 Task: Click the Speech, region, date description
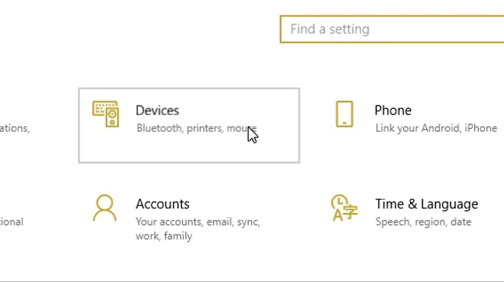(x=423, y=222)
